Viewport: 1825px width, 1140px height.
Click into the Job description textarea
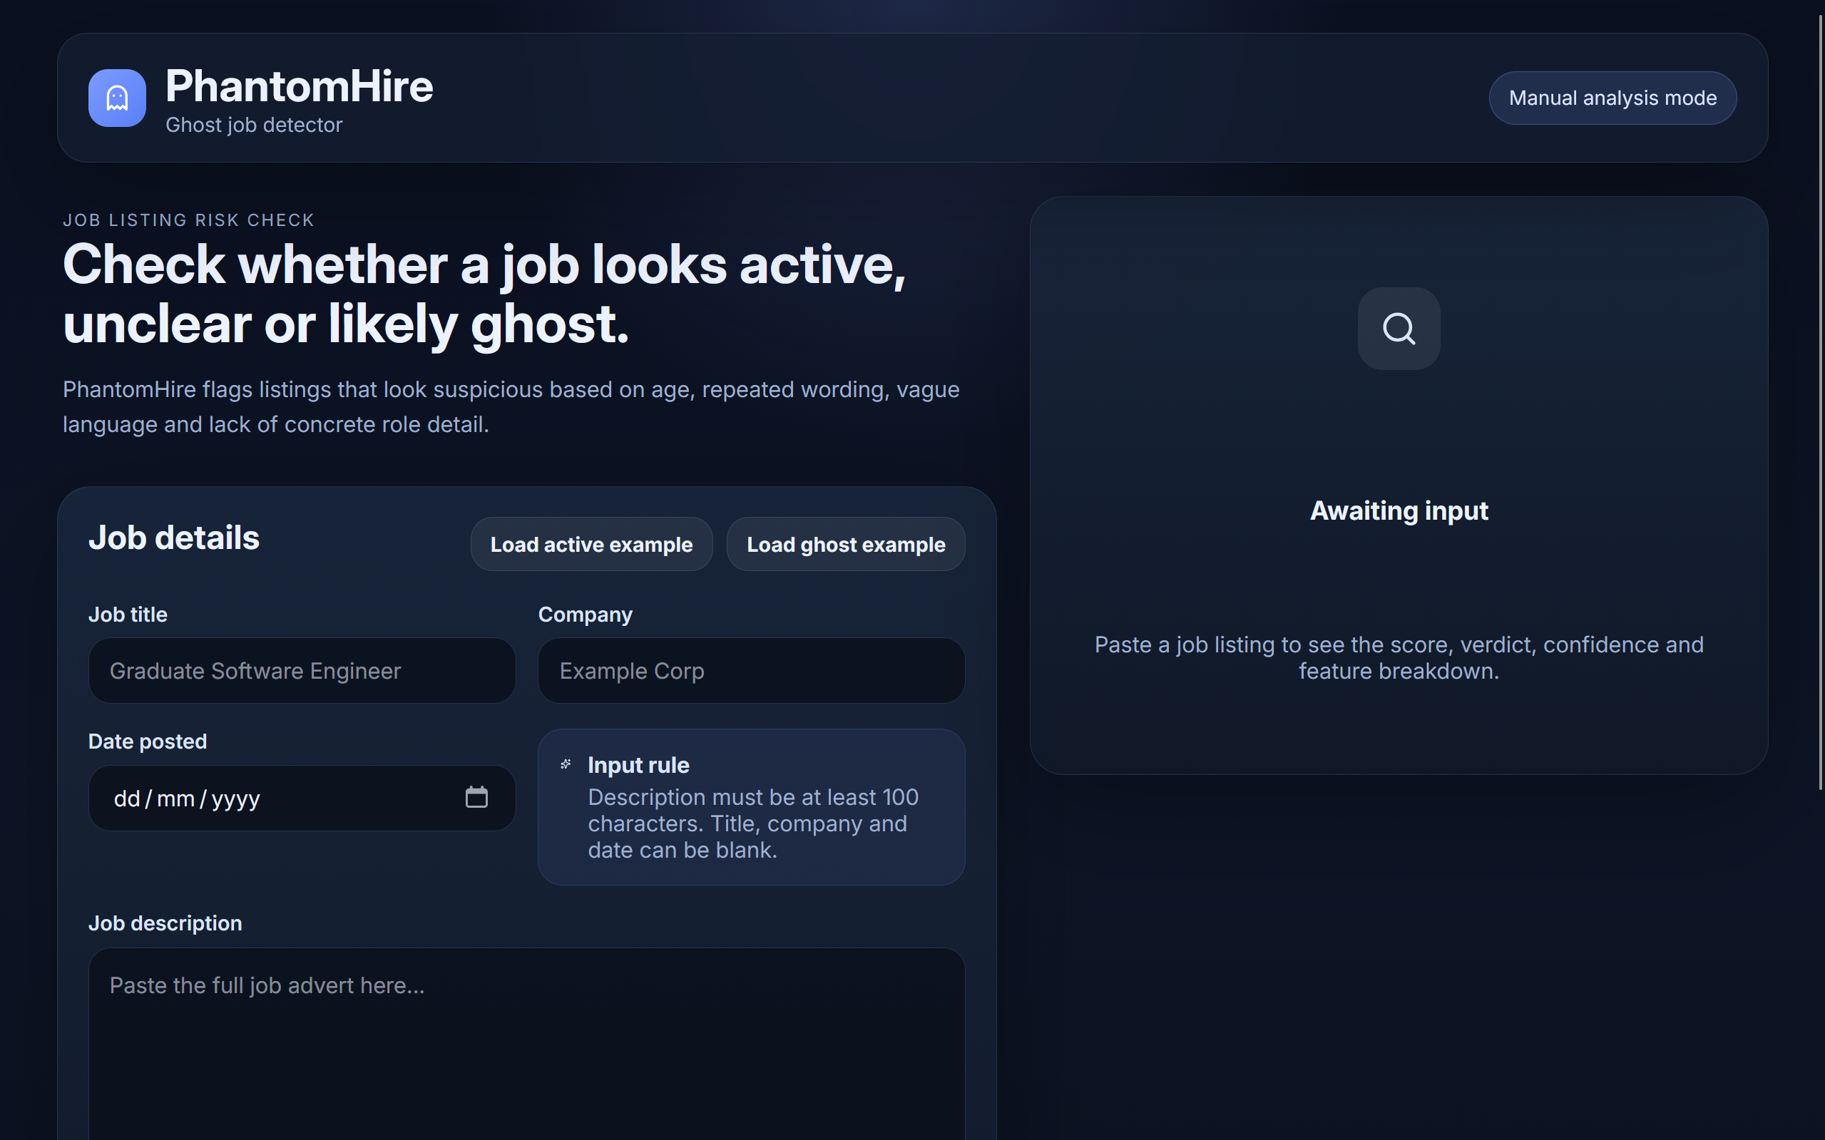pyautogui.click(x=526, y=1048)
